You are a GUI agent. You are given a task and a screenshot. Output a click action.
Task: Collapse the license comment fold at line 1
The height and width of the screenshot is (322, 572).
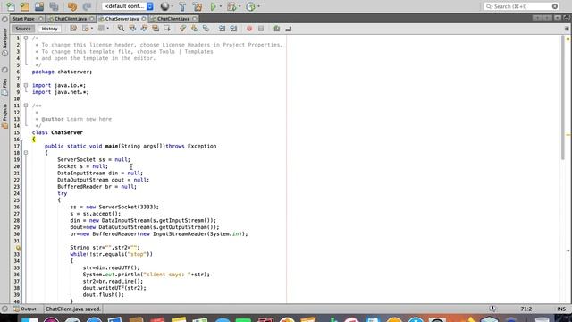(x=26, y=38)
